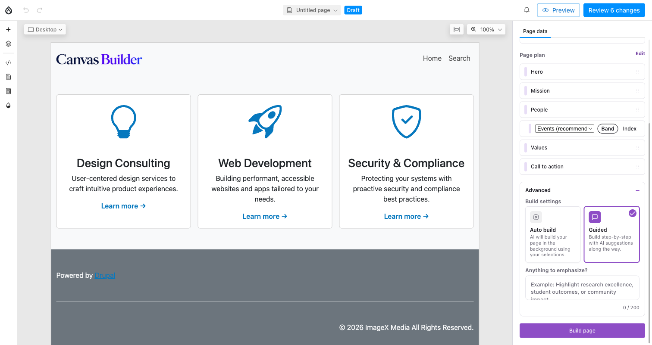The width and height of the screenshot is (652, 345).
Task: Open the Desktop viewport dropdown
Action: (45, 30)
